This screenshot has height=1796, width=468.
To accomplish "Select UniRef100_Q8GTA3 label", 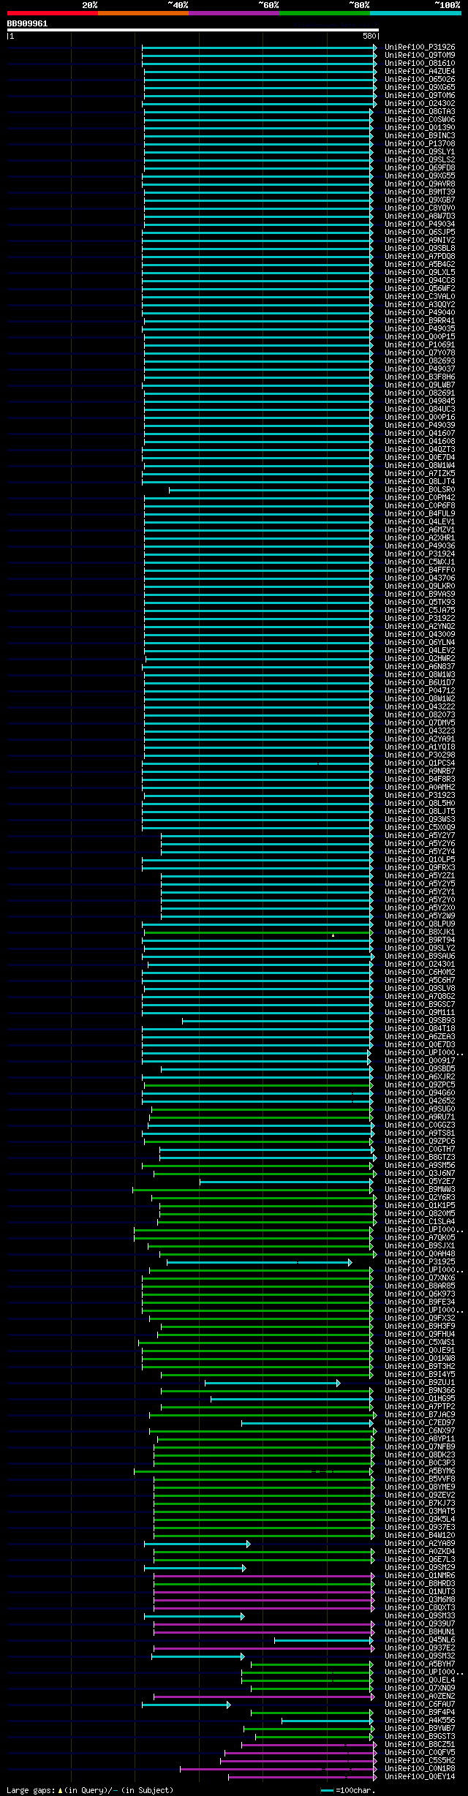I will tap(420, 112).
